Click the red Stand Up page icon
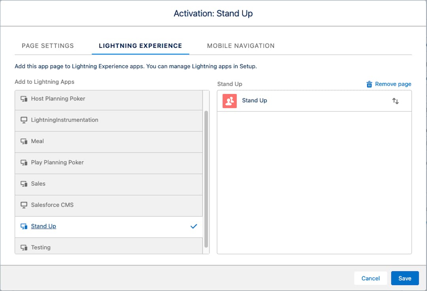The height and width of the screenshot is (291, 427). [229, 101]
